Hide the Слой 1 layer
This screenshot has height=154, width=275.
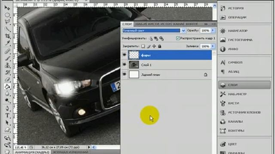tap(124, 65)
